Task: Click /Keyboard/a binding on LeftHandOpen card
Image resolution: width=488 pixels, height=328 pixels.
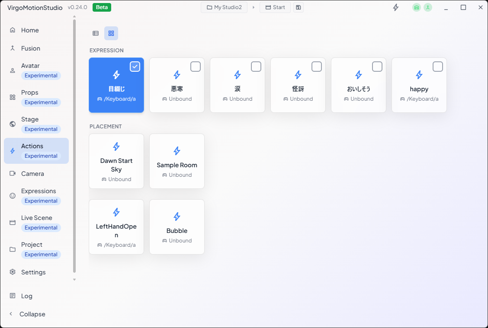Action: [x=116, y=245]
